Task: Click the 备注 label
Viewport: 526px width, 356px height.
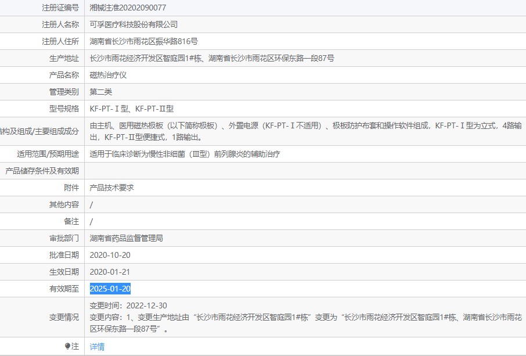Action: coord(71,221)
